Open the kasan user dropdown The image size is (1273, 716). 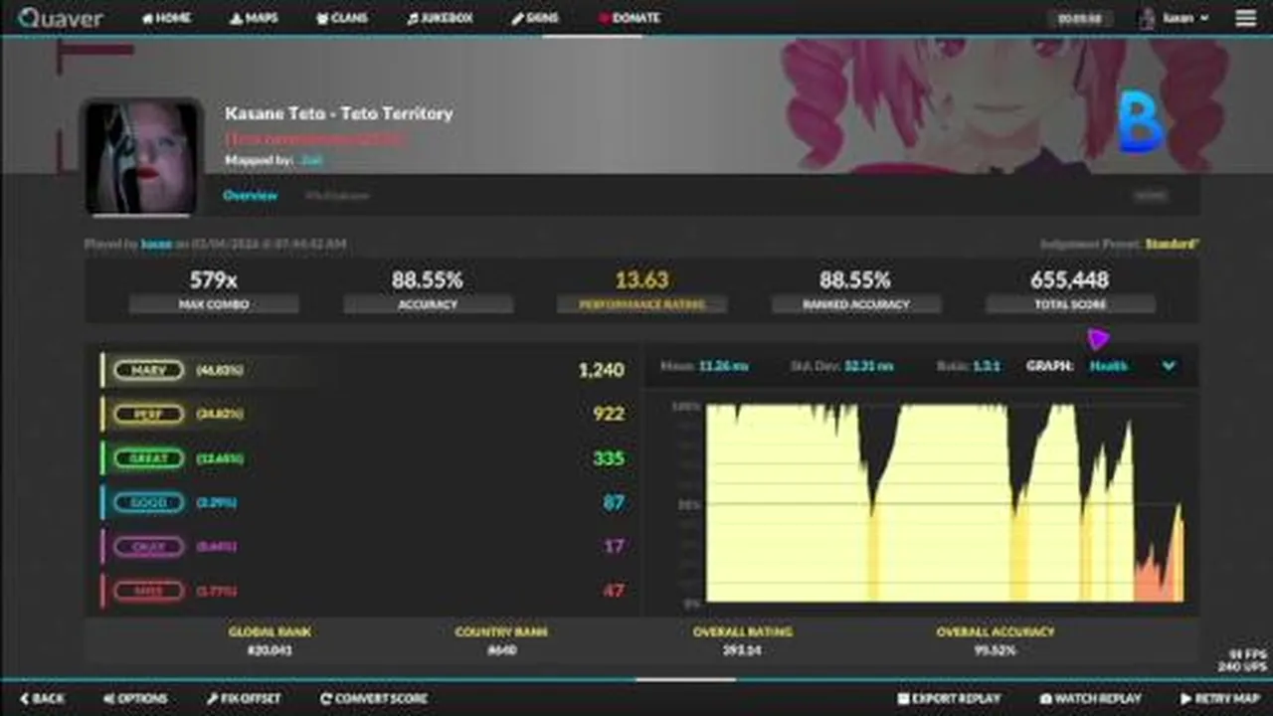(1174, 18)
